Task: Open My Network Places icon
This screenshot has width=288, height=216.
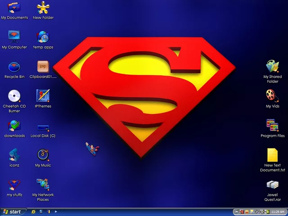Action: coord(43,184)
